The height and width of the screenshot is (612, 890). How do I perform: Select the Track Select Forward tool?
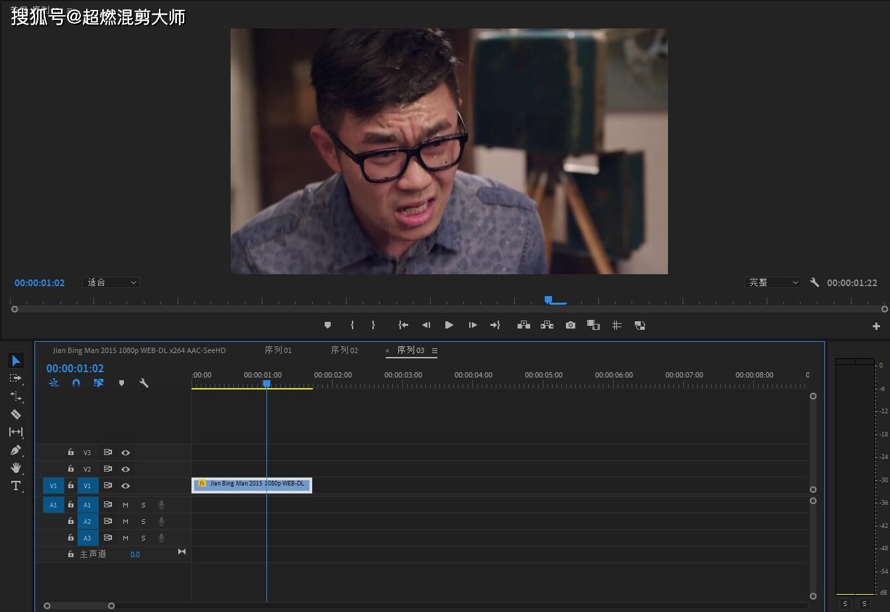click(x=16, y=378)
